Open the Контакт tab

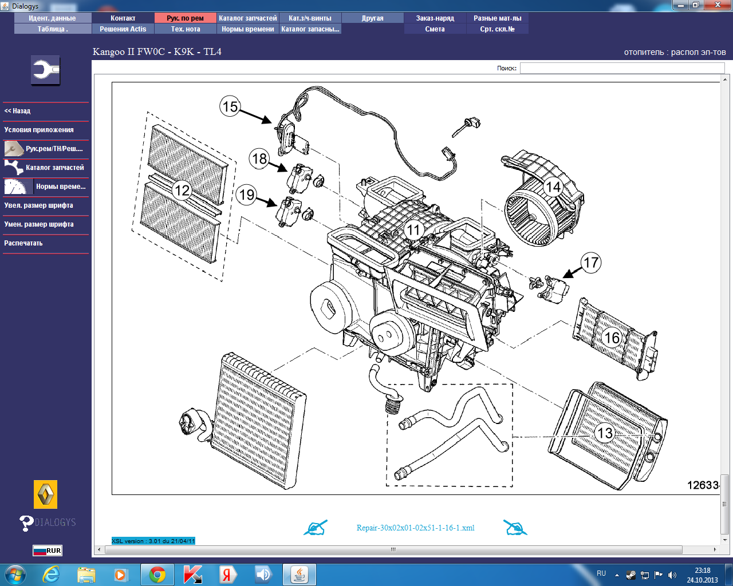123,18
